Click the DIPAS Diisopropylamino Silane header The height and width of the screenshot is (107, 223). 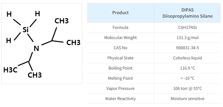[x=187, y=13]
